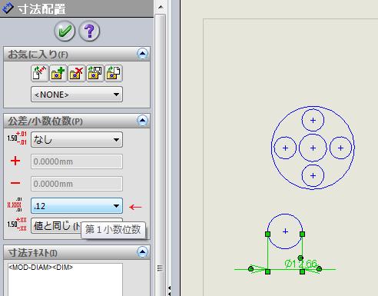Click the <MOD-DIAM><DIM> dimension text box
The image size is (378, 296).
(x=65, y=279)
